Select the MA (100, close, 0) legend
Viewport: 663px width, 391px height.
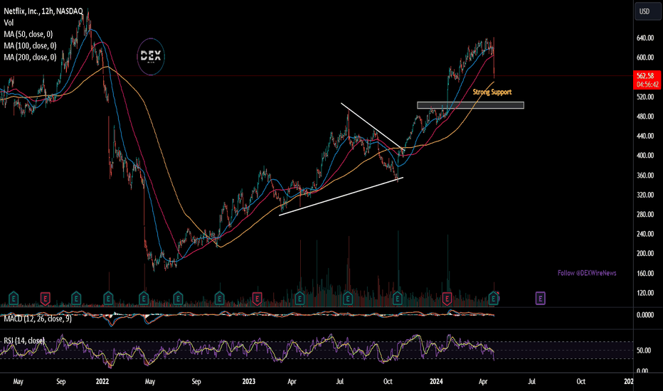[x=30, y=45]
